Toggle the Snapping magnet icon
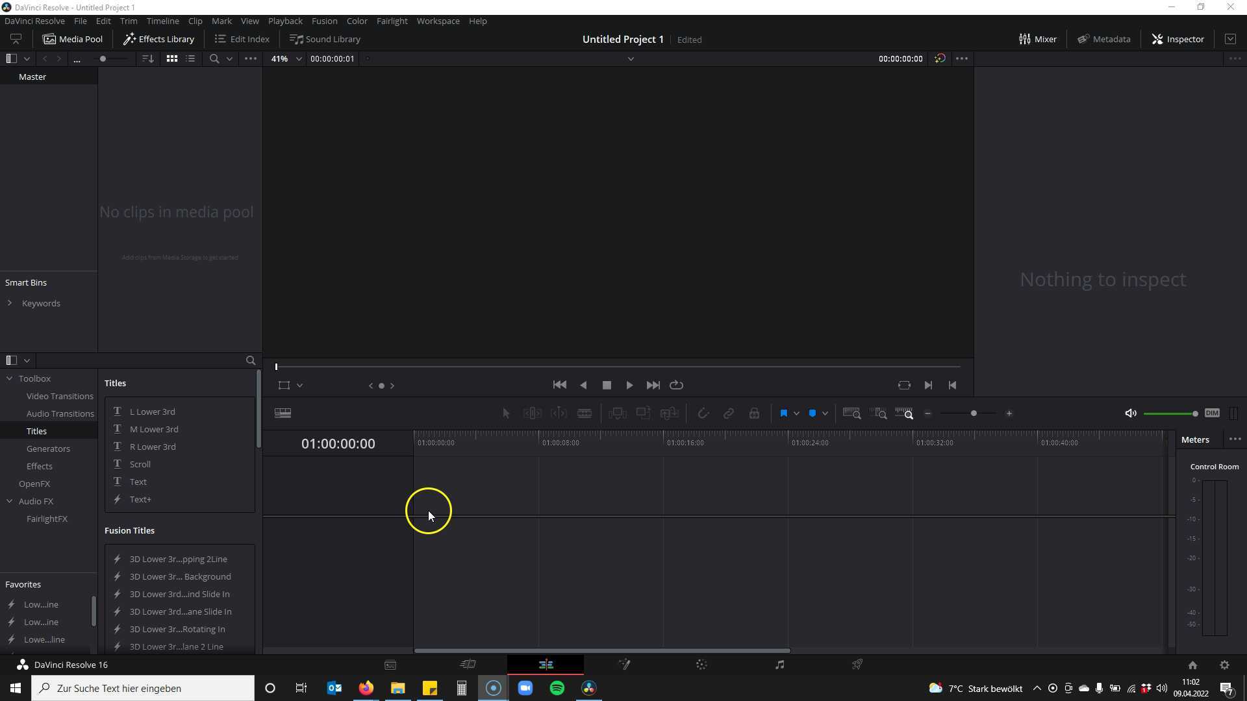The image size is (1247, 701). [x=703, y=413]
